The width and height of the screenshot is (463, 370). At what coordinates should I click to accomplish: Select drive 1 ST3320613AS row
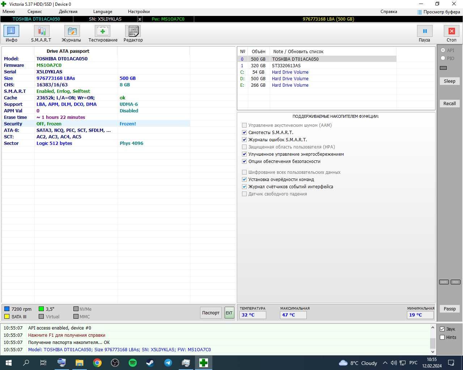click(317, 65)
